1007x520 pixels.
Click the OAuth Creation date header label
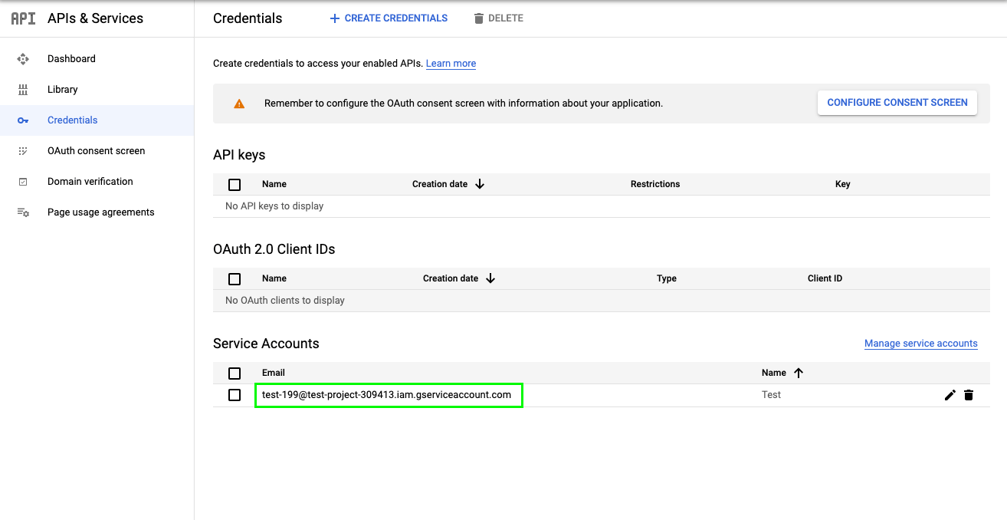pyautogui.click(x=451, y=278)
